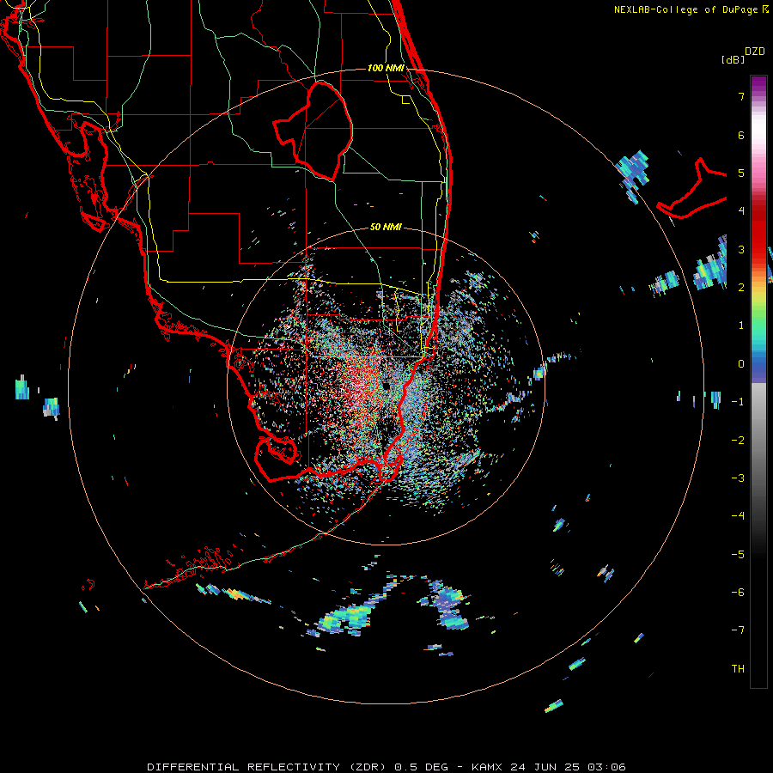Click the -4 tick on color scale
The height and width of the screenshot is (773, 773).
(738, 516)
